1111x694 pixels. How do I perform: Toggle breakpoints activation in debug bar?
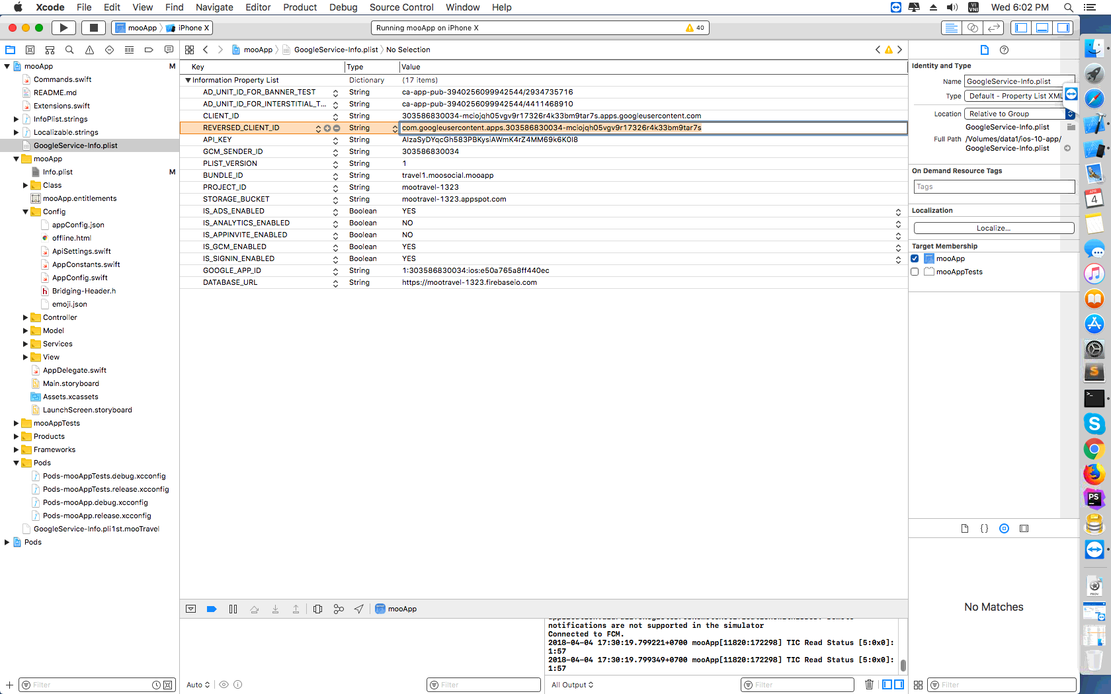click(212, 609)
